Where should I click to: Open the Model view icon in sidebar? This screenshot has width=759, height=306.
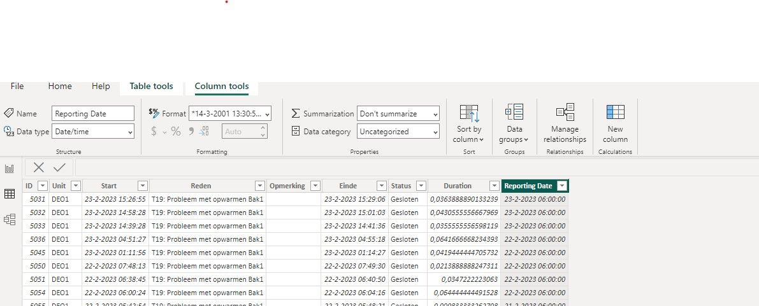(9, 219)
